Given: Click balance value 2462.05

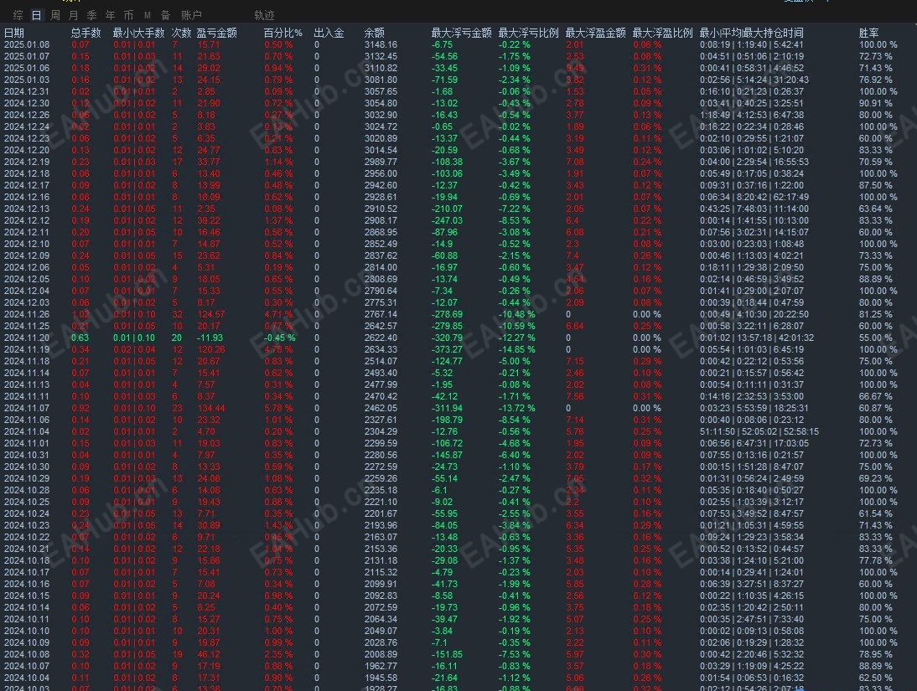Looking at the screenshot, I should [x=381, y=408].
